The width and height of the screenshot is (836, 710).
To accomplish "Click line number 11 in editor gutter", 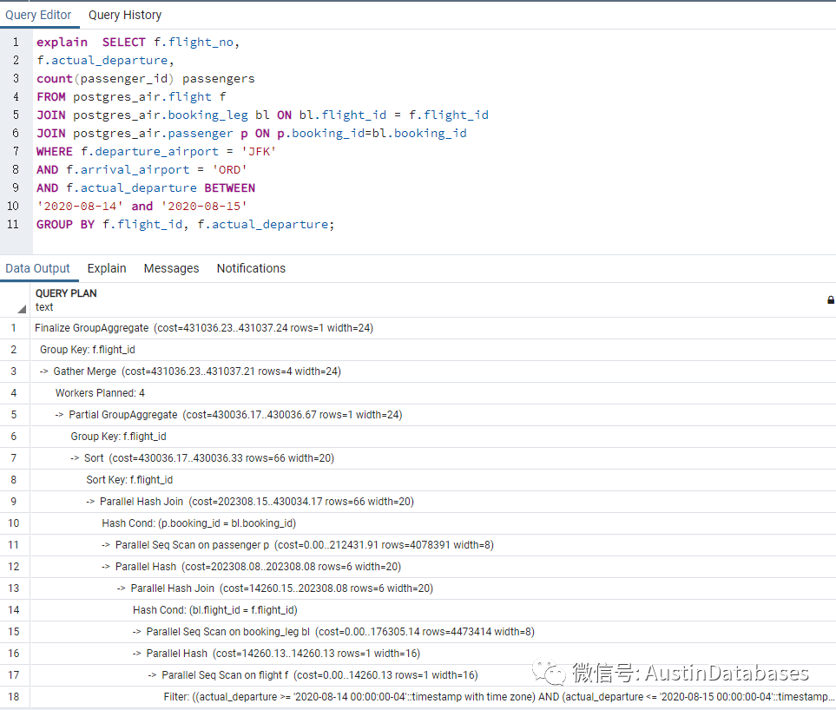I will 13,225.
